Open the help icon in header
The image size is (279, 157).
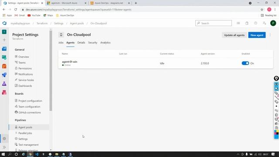click(255, 23)
